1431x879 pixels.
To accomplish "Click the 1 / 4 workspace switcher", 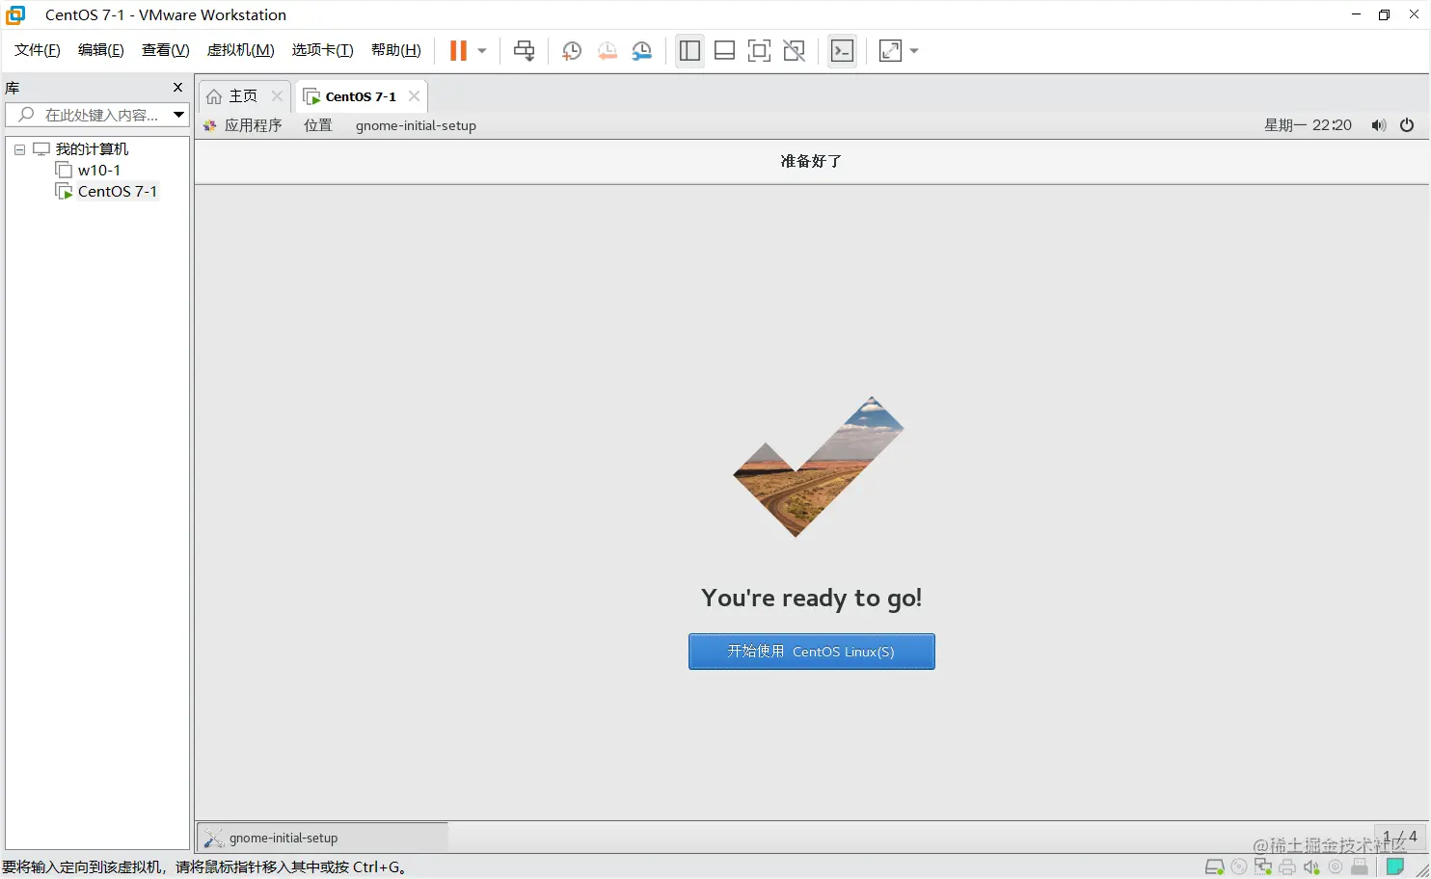I will 1400,837.
